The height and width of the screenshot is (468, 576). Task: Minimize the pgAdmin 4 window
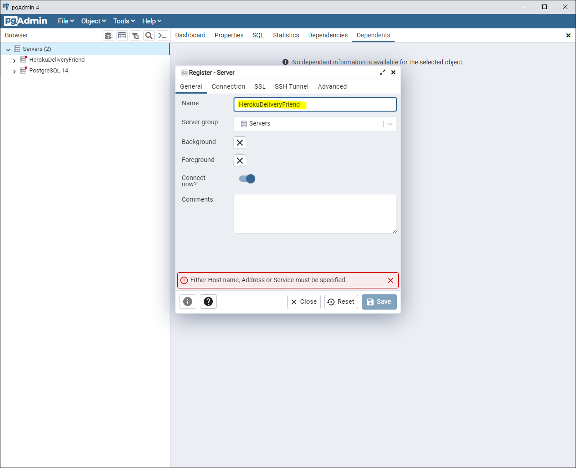coord(524,7)
